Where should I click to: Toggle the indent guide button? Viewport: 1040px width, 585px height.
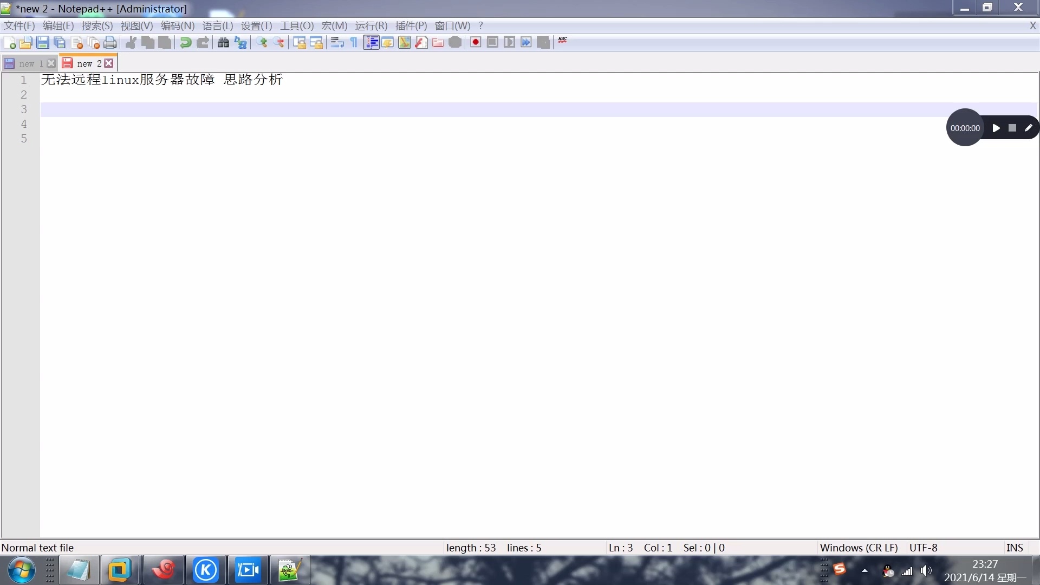tap(371, 42)
